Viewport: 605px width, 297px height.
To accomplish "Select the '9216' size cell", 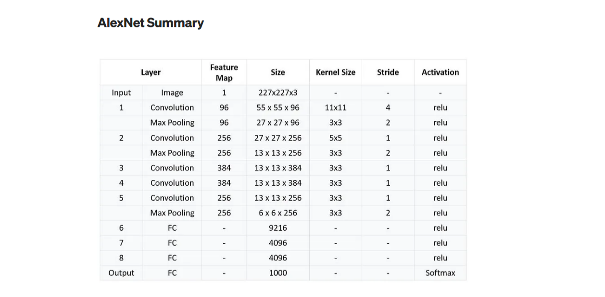I will [x=278, y=228].
